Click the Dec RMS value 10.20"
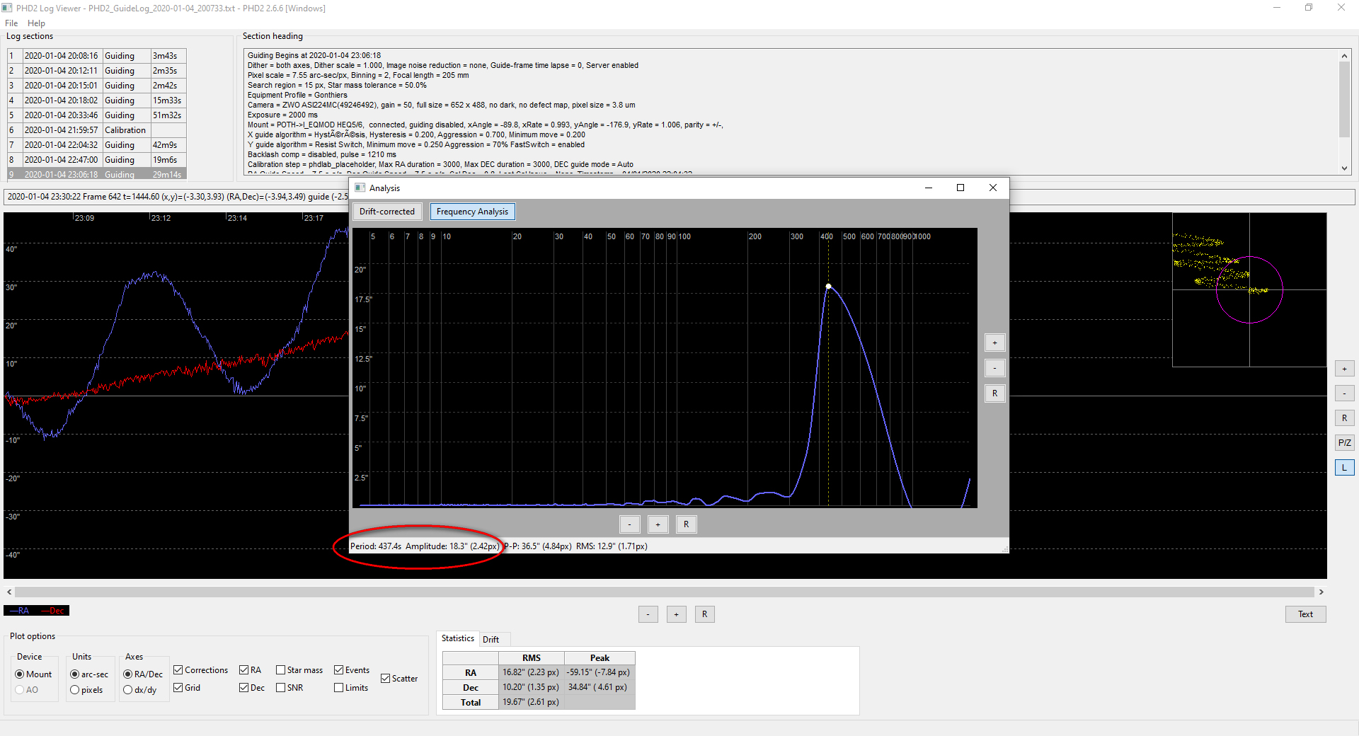Image resolution: width=1359 pixels, height=736 pixels. [531, 687]
